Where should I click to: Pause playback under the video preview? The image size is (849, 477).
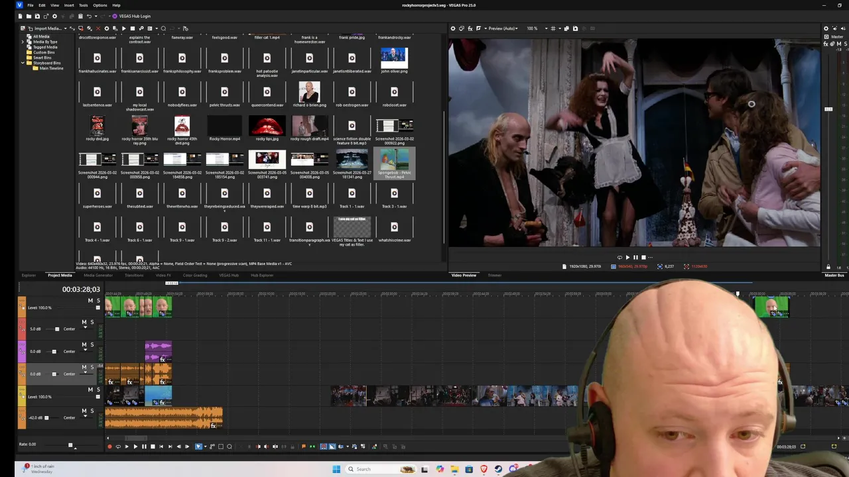(635, 258)
